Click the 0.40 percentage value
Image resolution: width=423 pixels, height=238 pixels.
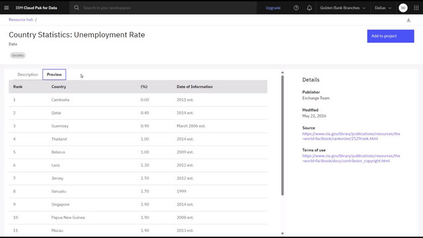pos(145,113)
